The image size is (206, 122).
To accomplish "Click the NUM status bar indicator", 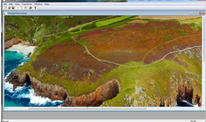I will click(x=193, y=121).
